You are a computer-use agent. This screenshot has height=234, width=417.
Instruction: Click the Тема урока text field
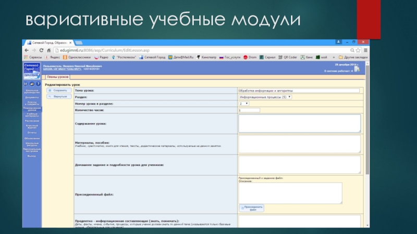(x=299, y=90)
